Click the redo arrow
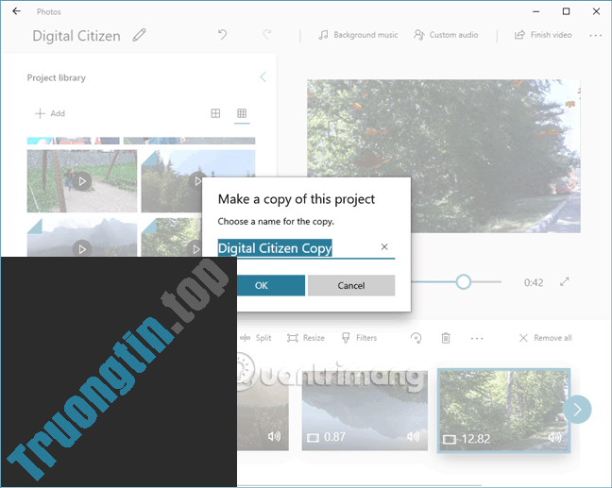 click(267, 35)
